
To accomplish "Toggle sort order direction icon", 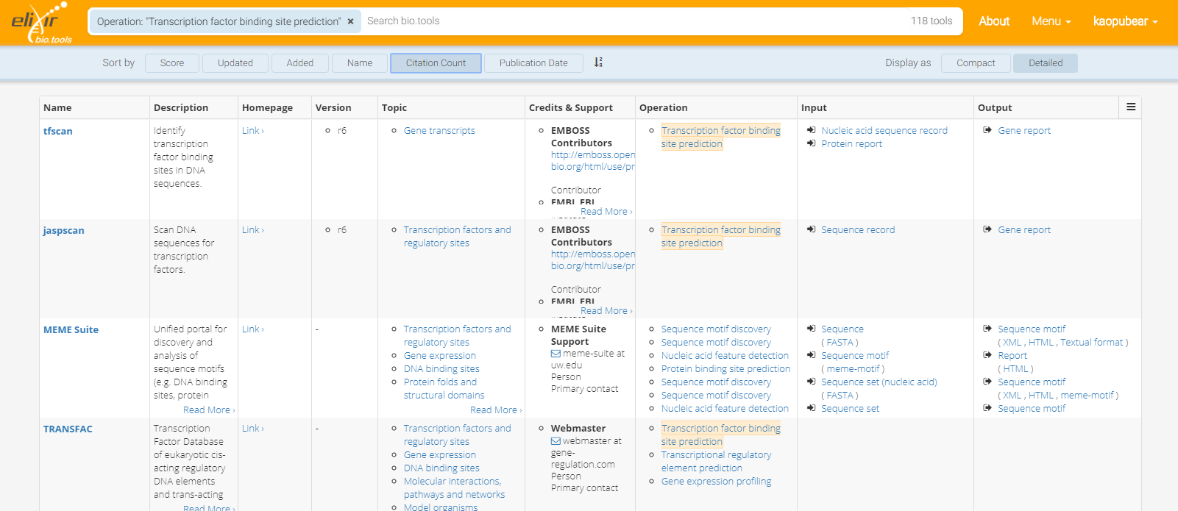I will (598, 62).
